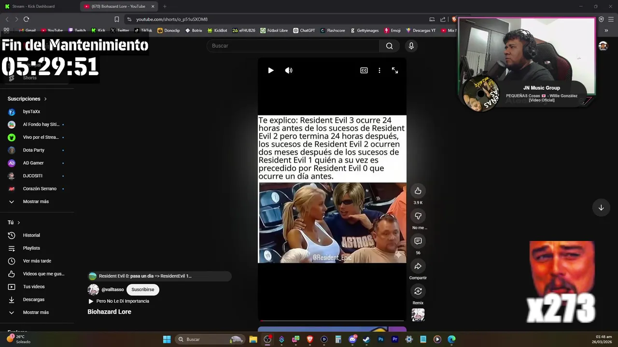Open Discord from the taskbar

pos(352,339)
